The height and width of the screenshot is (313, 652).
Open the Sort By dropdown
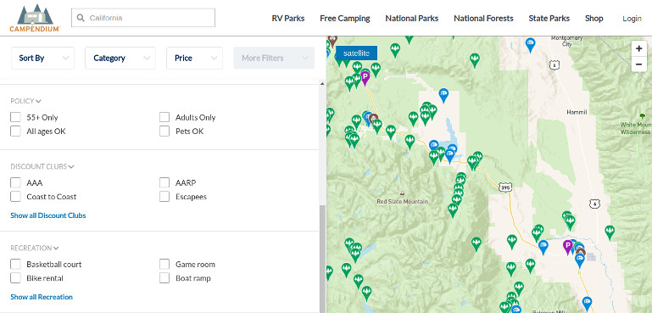point(43,58)
